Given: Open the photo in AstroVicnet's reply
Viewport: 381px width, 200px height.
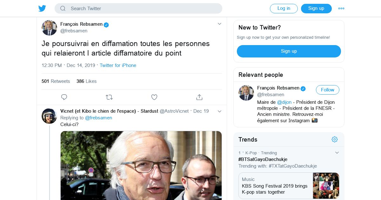Looking at the screenshot, I should coord(141,165).
